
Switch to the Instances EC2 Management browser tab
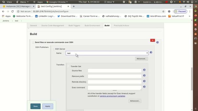18,6
